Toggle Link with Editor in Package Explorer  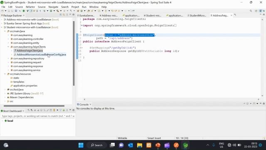(x=64, y=15)
